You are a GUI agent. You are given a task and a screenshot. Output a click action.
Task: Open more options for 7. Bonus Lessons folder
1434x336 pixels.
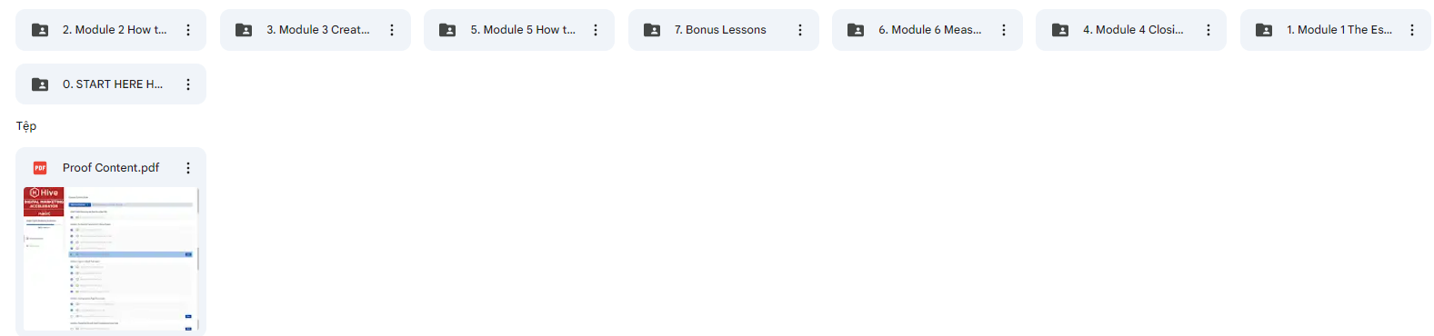(800, 30)
